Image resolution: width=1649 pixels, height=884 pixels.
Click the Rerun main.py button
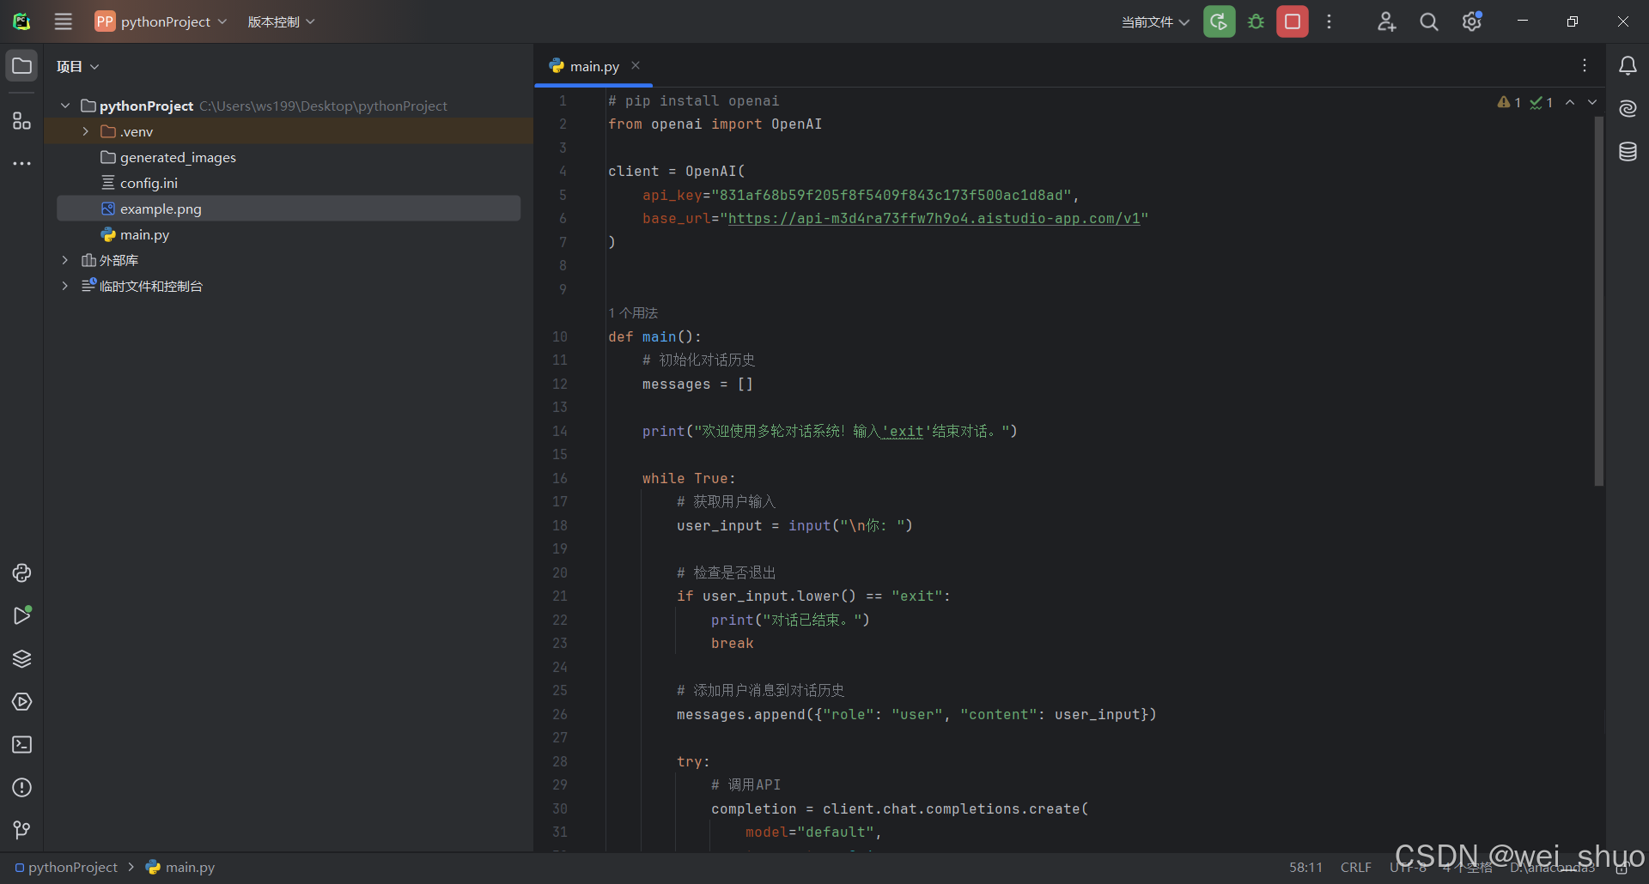point(1219,21)
